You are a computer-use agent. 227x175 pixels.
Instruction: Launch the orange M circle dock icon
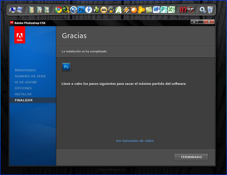point(104,10)
